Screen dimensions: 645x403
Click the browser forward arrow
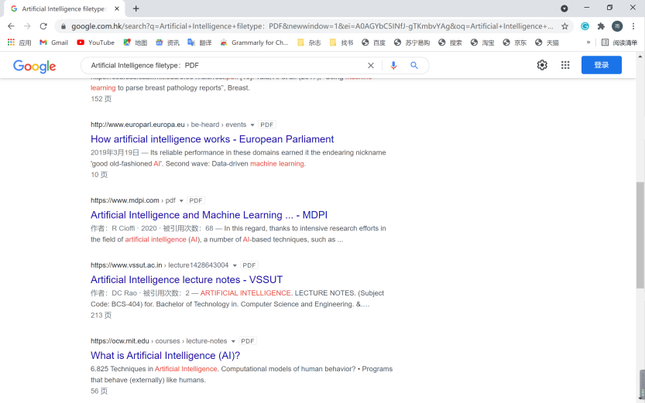(x=27, y=26)
